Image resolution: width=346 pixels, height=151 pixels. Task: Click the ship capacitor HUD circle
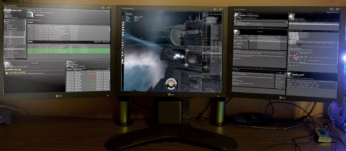click(171, 84)
